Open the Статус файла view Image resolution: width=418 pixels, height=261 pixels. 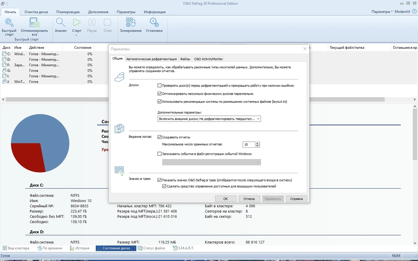[152, 248]
